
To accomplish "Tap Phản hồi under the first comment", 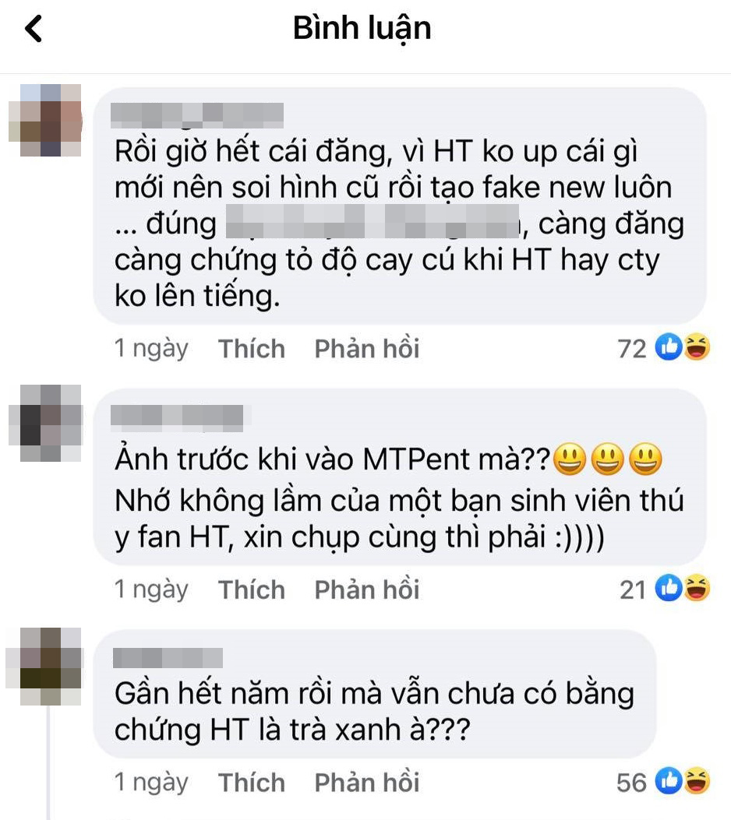I will tap(367, 348).
